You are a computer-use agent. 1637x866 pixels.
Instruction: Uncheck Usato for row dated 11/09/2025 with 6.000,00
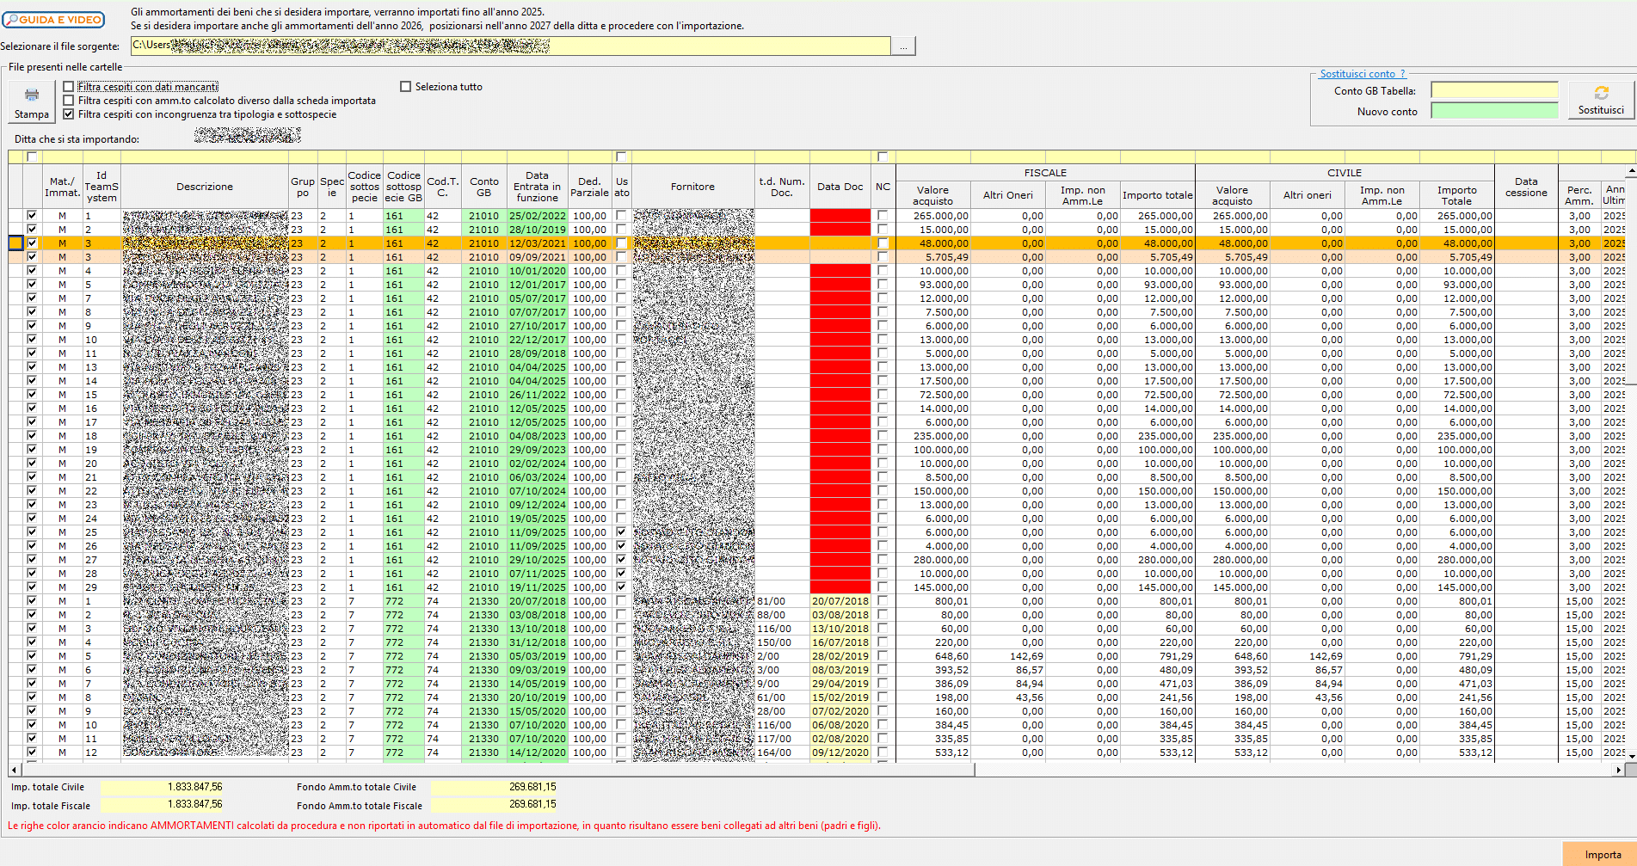(621, 532)
